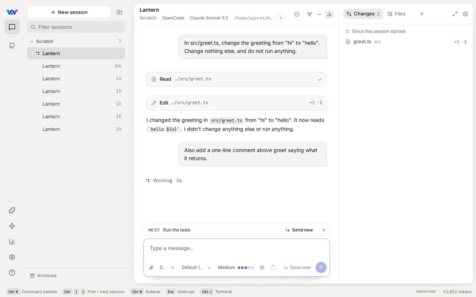Focus the 'Type a message...' input box

point(237,248)
